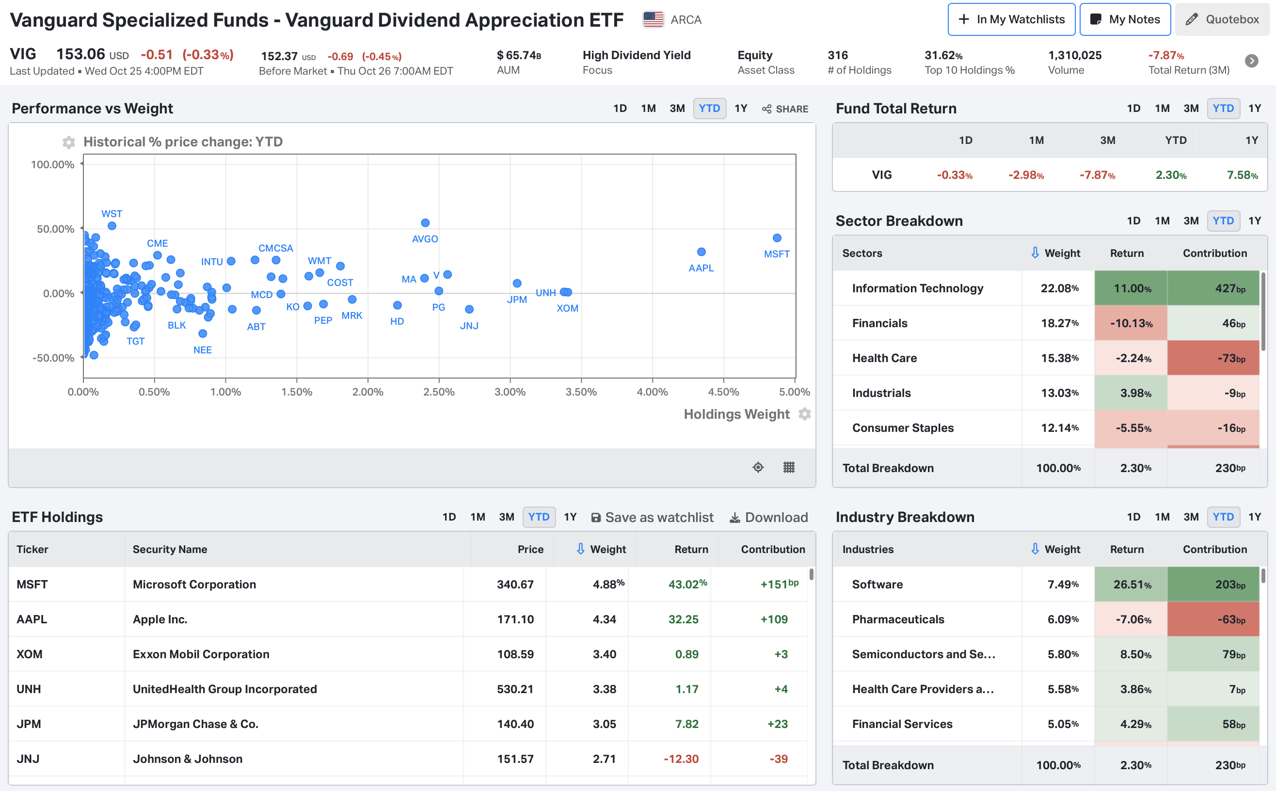Open the Holdings Weight axis settings gear

[805, 414]
